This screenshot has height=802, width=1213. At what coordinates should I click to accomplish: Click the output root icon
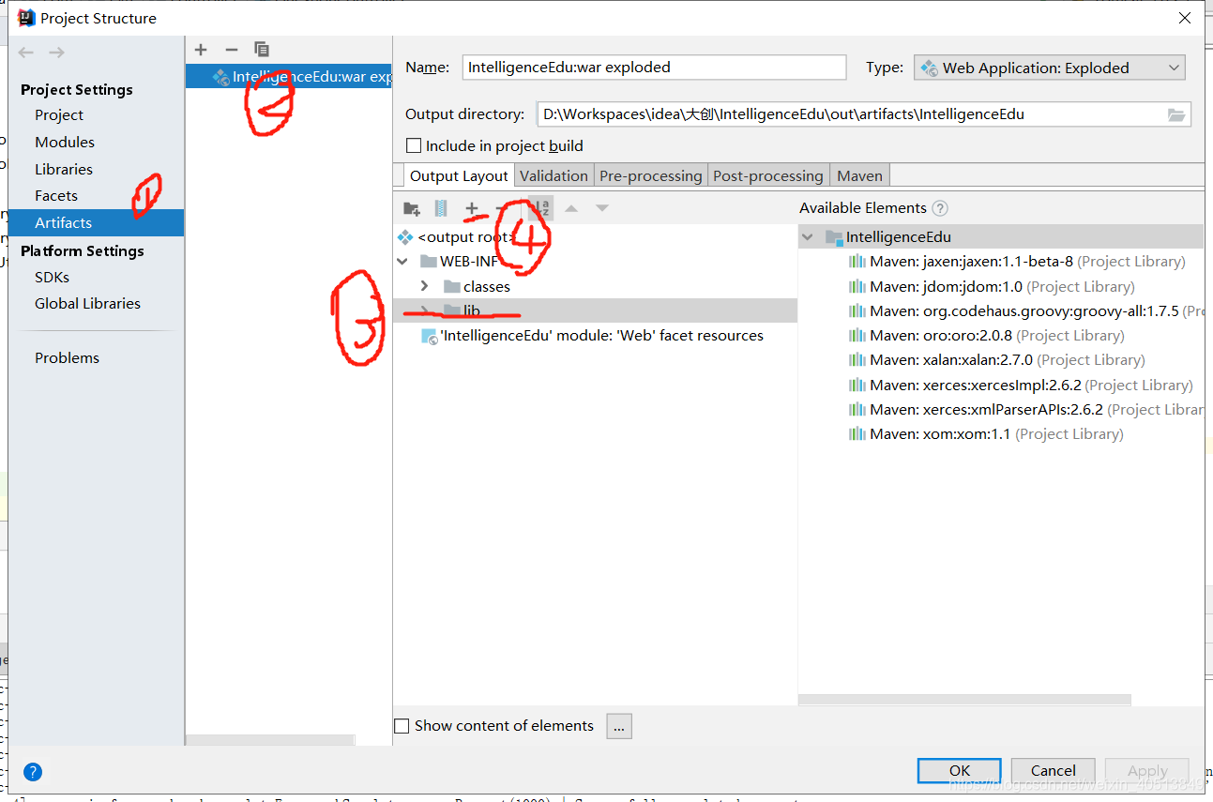tap(405, 237)
